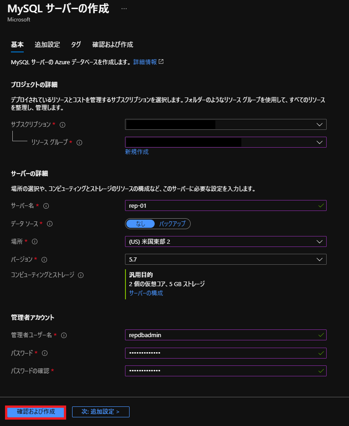Click the info icon beside サブスクリプション

click(63, 125)
